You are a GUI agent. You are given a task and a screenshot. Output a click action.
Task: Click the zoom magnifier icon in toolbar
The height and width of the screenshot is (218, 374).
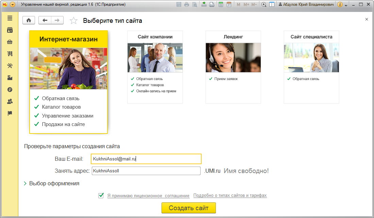(x=264, y=5)
